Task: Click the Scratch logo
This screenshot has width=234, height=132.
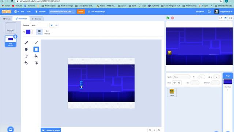Action: [7, 11]
